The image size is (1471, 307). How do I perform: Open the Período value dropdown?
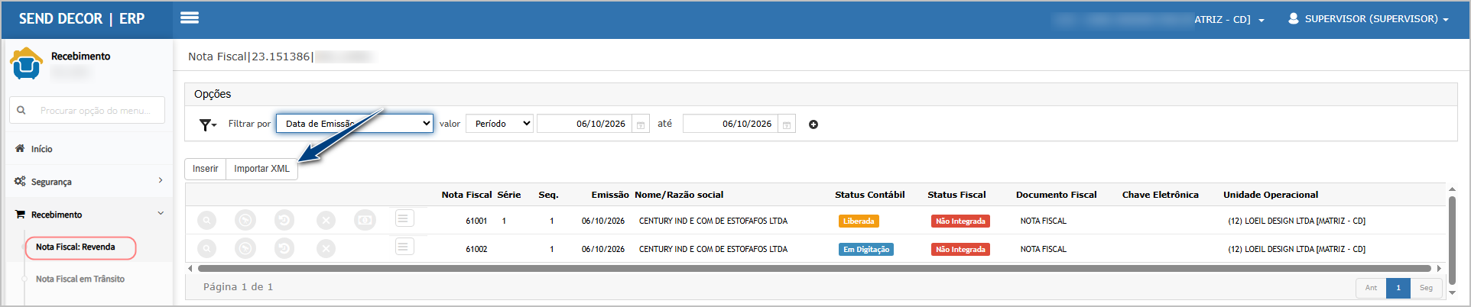tap(499, 124)
